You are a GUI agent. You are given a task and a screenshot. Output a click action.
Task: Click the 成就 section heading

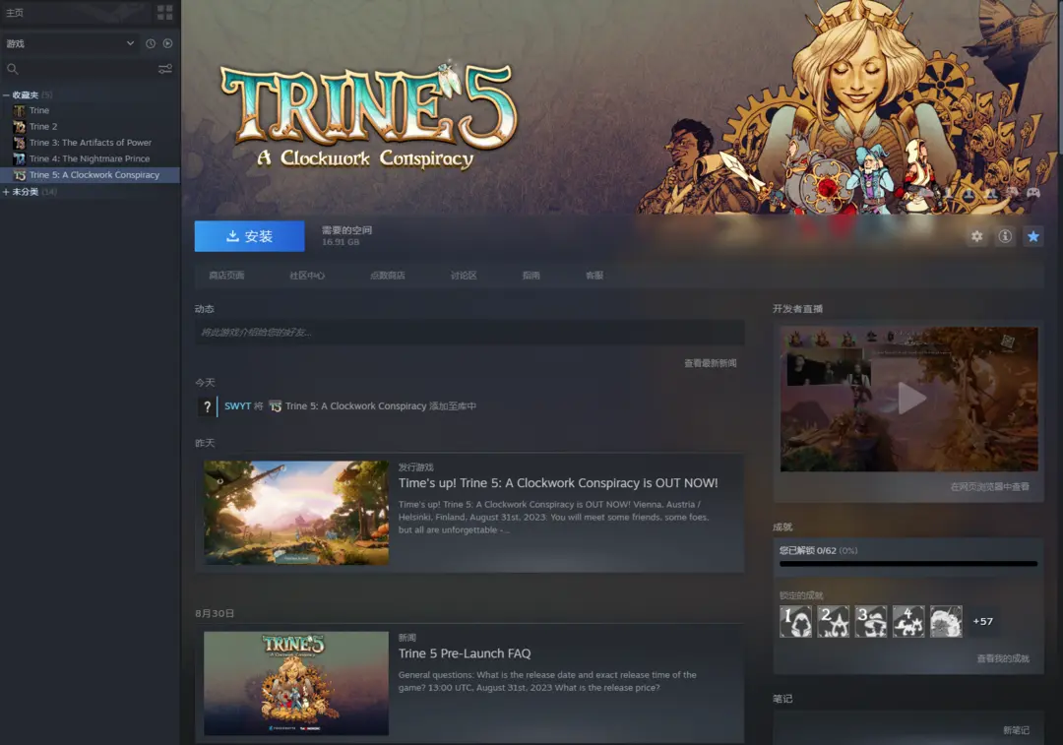pos(782,527)
